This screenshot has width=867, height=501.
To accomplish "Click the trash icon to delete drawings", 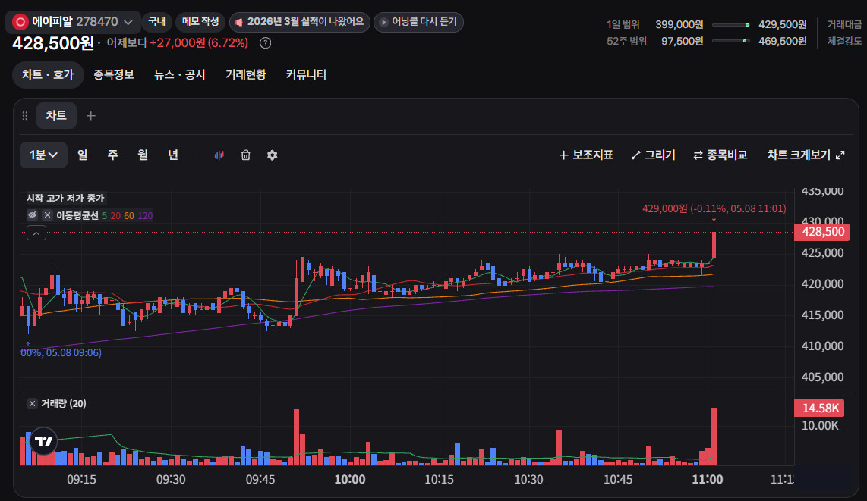I will [245, 155].
